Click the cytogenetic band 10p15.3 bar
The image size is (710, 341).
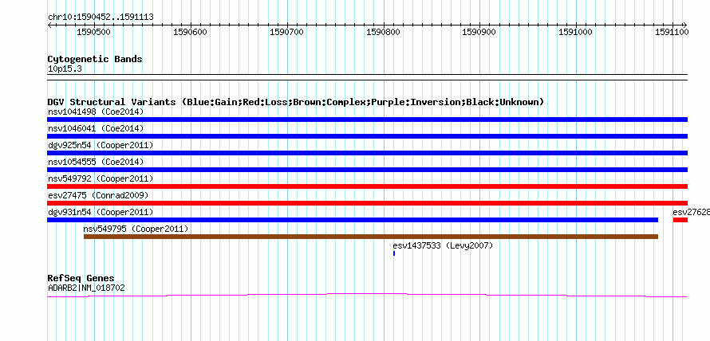point(367,76)
